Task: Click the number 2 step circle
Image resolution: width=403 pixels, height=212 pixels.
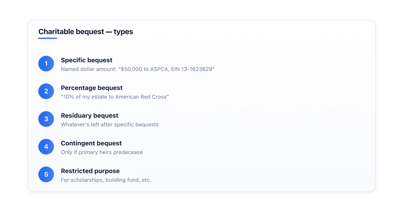Action: point(46,91)
